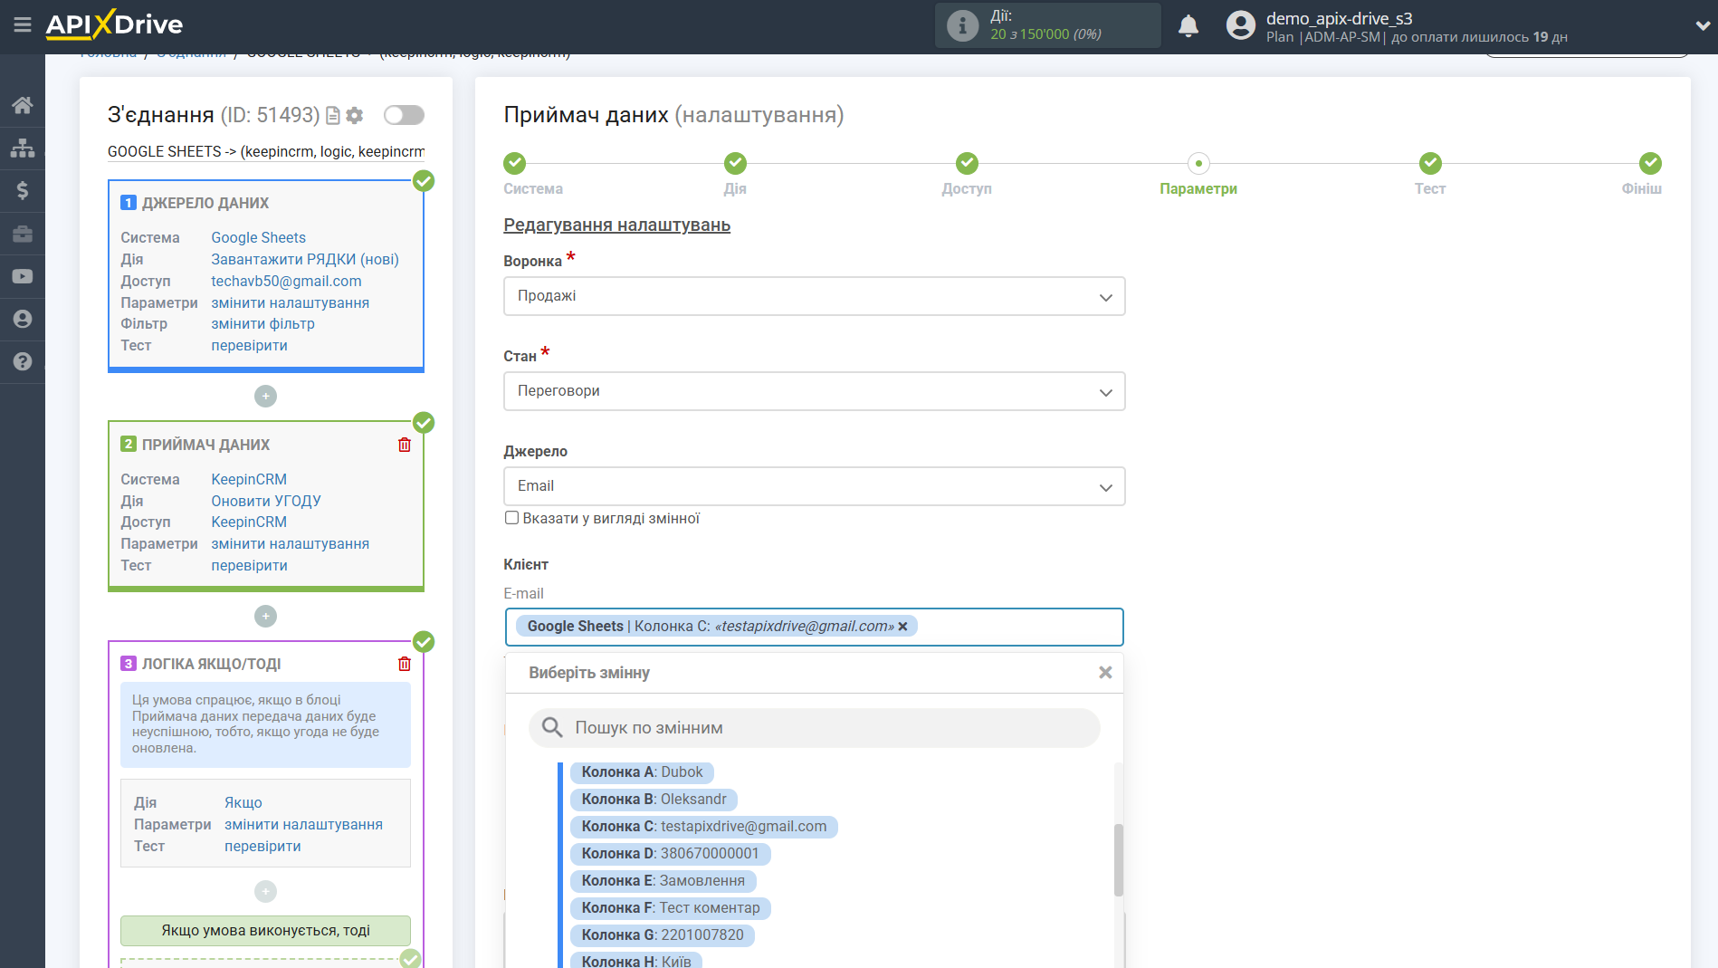Open the billing dollar sidebar icon

point(23,190)
